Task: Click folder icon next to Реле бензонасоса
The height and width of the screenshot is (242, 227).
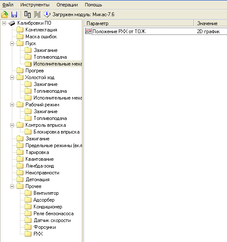Action: coord(28,214)
